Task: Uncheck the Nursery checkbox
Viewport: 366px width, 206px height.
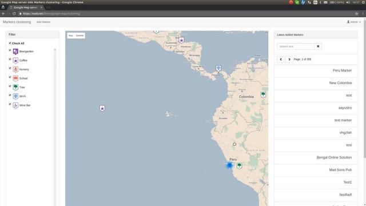Action: click(10, 68)
